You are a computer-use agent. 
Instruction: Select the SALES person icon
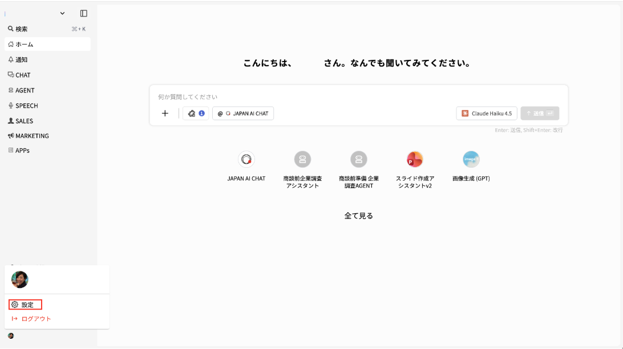[10, 121]
